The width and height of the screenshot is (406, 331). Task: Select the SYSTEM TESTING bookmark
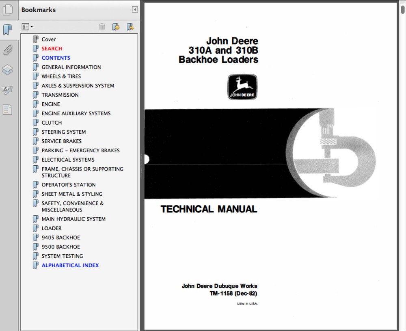63,256
